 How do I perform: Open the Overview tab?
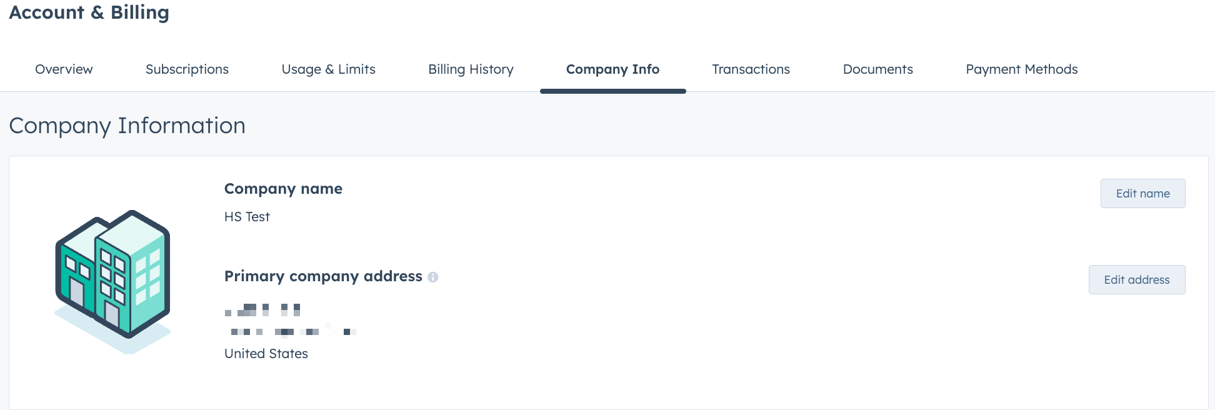click(x=64, y=69)
